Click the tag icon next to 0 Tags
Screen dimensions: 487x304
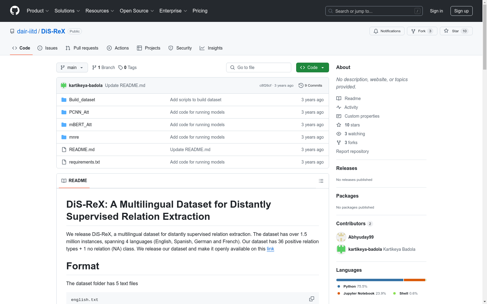121,67
